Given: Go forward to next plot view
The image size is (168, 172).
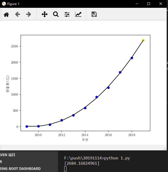Looking at the screenshot, I should pos(29,14).
